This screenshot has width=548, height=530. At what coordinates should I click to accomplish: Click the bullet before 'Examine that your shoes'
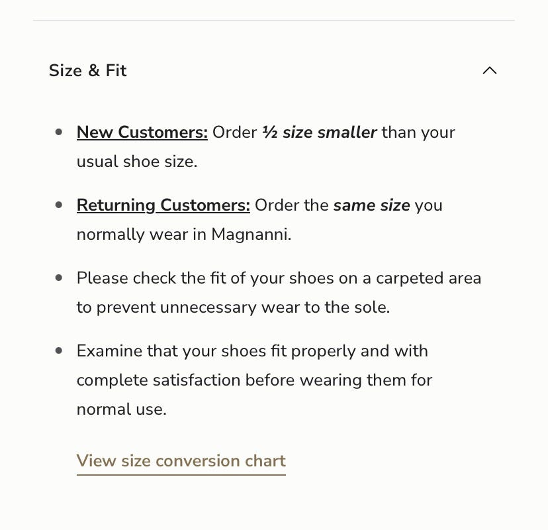(x=59, y=350)
